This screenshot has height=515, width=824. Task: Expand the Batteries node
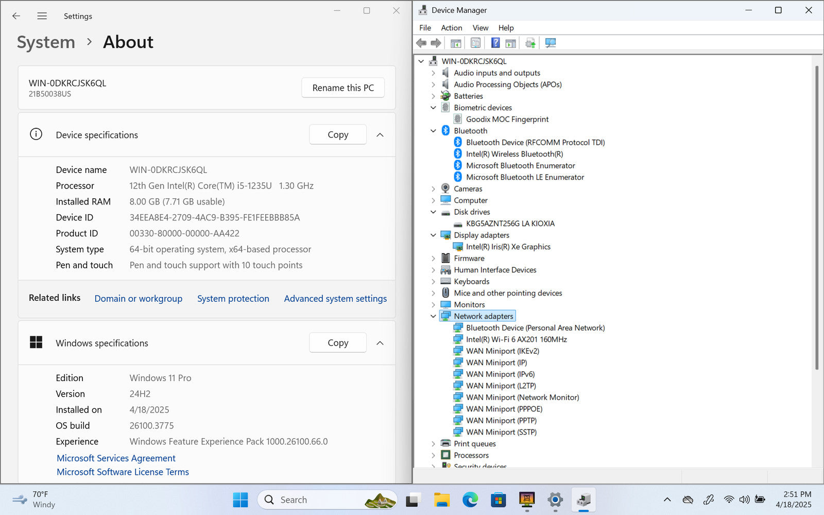433,96
